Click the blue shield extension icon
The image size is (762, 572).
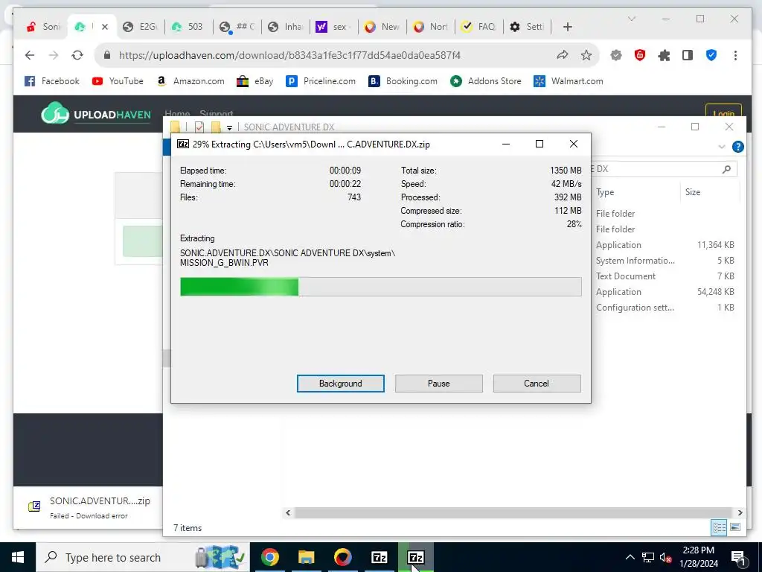[711, 55]
